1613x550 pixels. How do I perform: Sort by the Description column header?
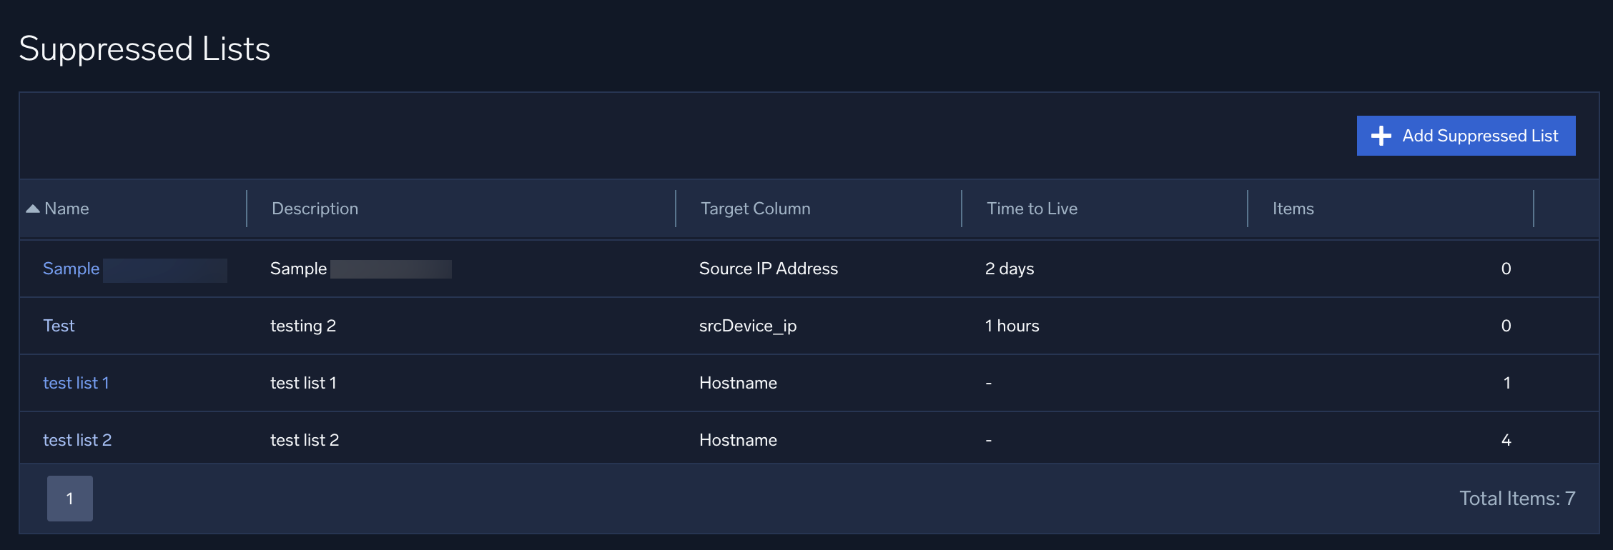pyautogui.click(x=315, y=209)
